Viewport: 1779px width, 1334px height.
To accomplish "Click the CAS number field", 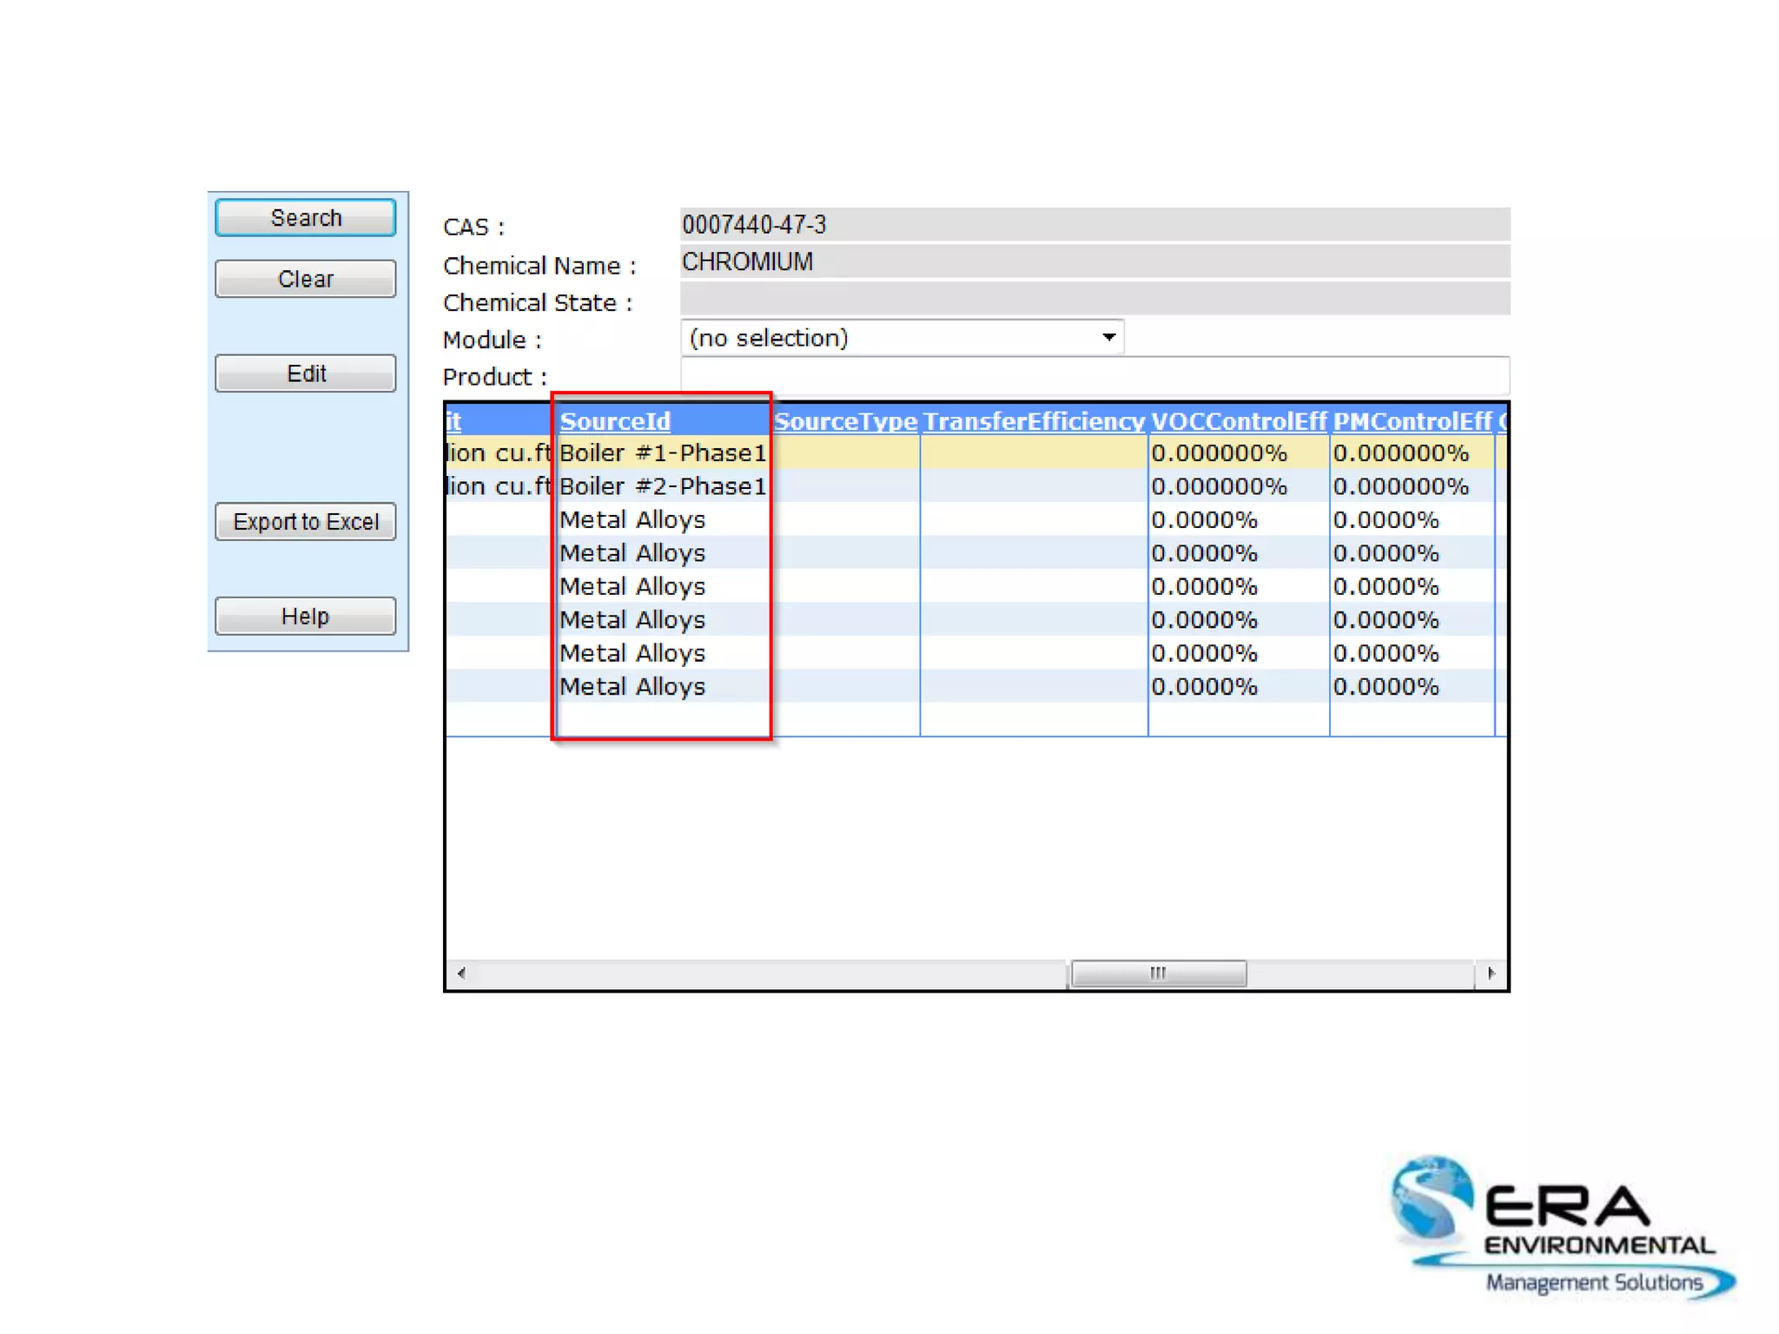I will tap(1094, 225).
